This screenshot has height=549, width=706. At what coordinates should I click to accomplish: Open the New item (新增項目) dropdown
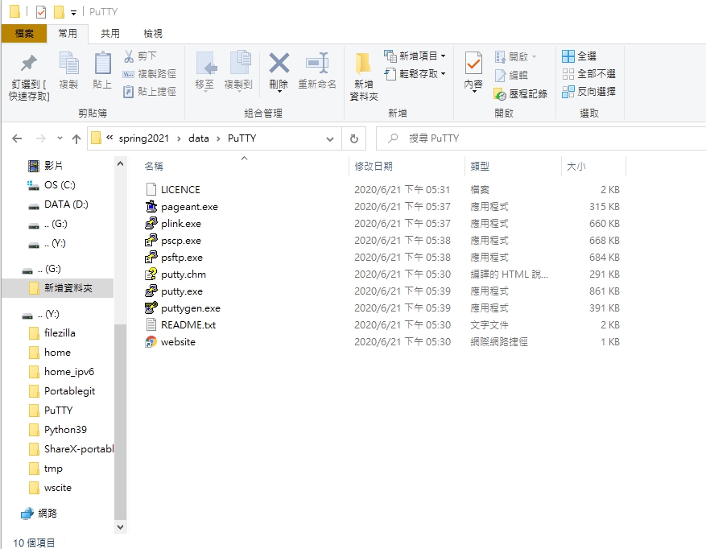point(444,56)
